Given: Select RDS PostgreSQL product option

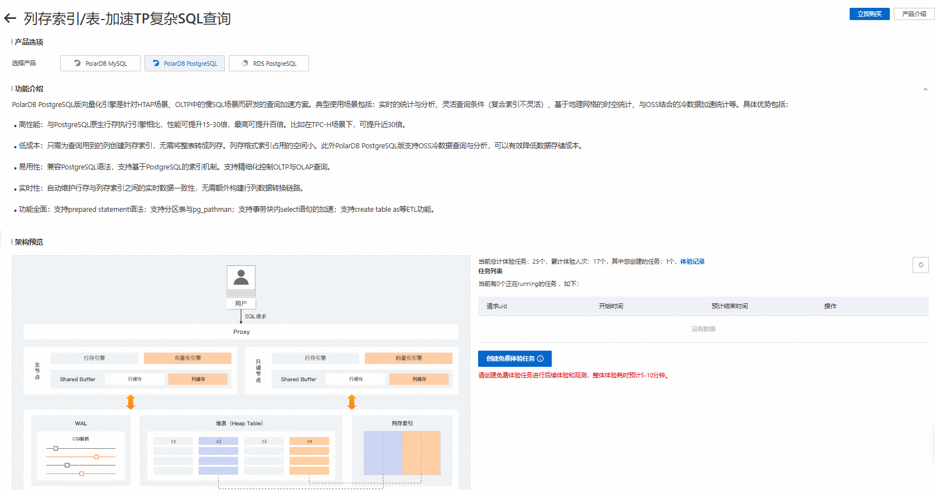Looking at the screenshot, I should coord(269,64).
